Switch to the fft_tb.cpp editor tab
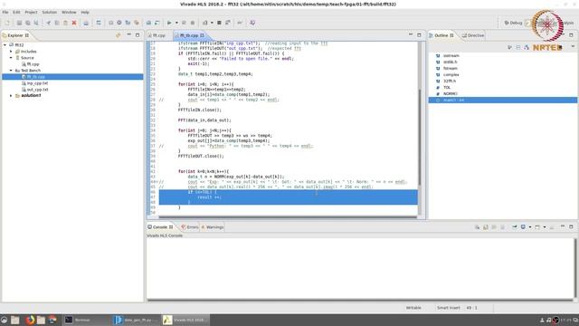Image resolution: width=579 pixels, height=326 pixels. click(190, 35)
